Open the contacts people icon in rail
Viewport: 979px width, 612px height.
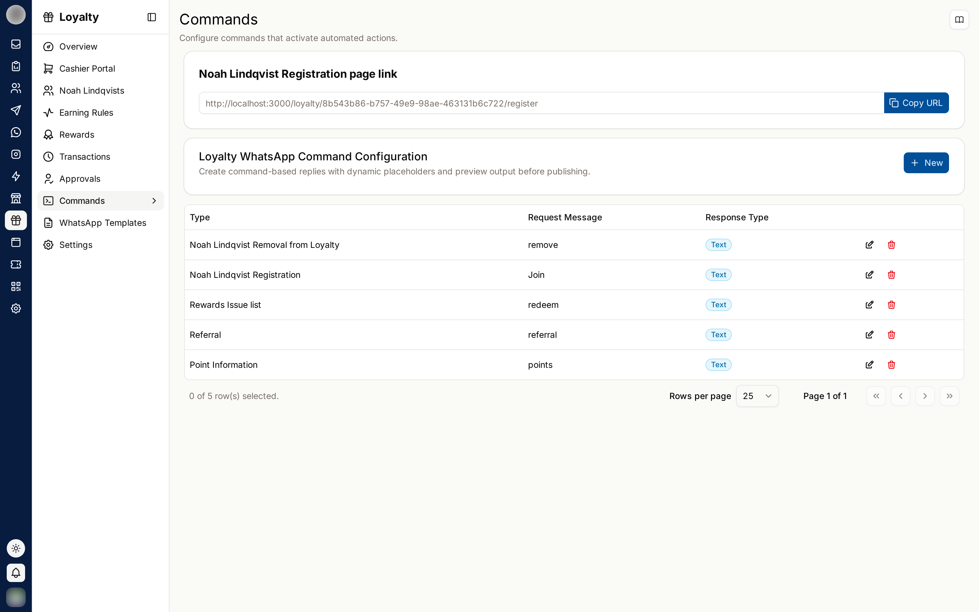(16, 88)
